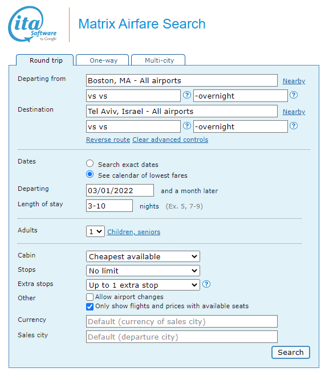
Task: Click the Reverse route link
Action: coord(108,140)
